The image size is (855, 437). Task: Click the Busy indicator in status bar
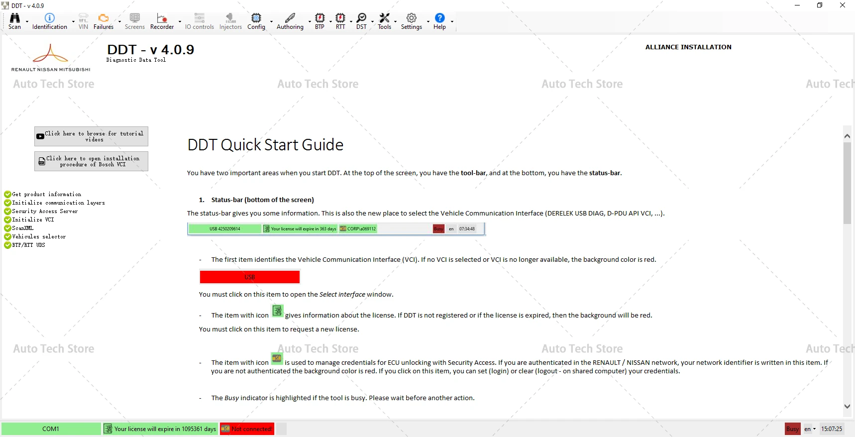[x=792, y=429]
